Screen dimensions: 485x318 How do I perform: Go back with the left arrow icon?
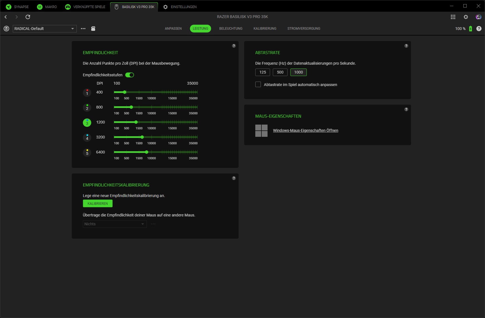tap(6, 17)
